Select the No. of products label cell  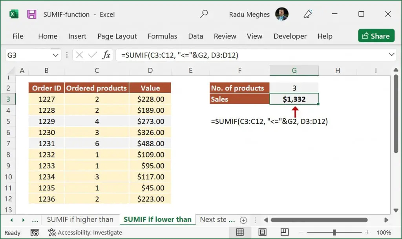pyautogui.click(x=239, y=88)
